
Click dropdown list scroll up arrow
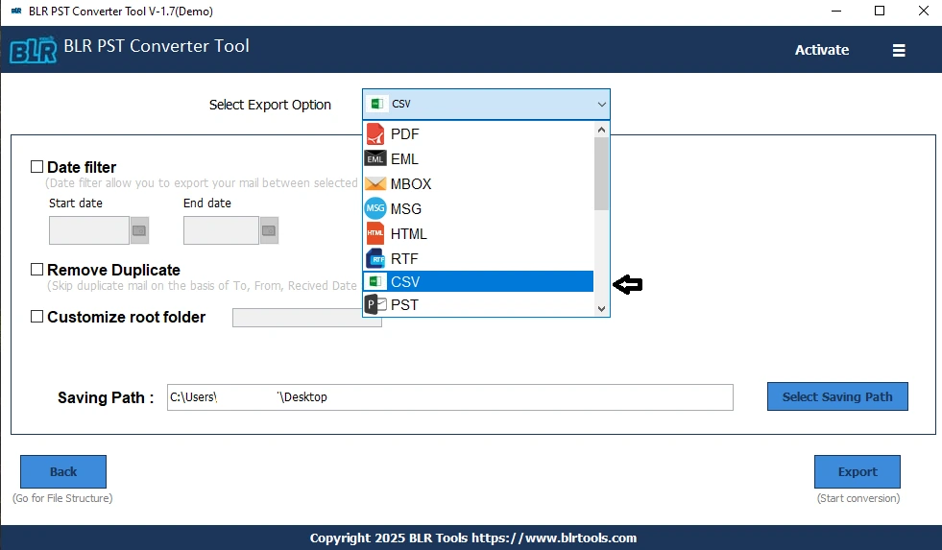click(601, 129)
